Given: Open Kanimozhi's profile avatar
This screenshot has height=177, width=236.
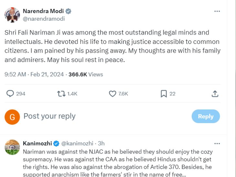Looking at the screenshot, I should (12, 147).
